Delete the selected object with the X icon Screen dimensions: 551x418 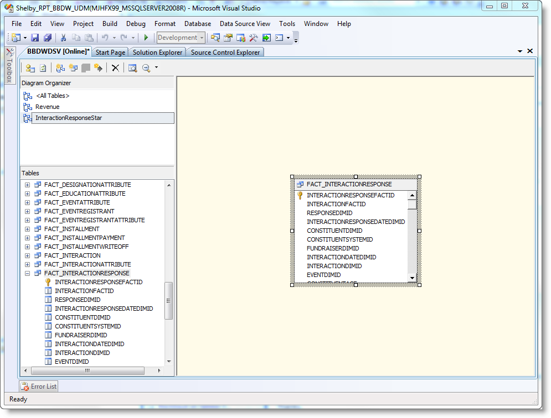pos(115,68)
